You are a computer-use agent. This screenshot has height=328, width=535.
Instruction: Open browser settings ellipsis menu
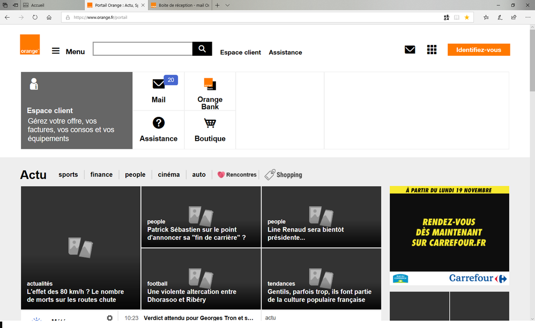point(528,17)
